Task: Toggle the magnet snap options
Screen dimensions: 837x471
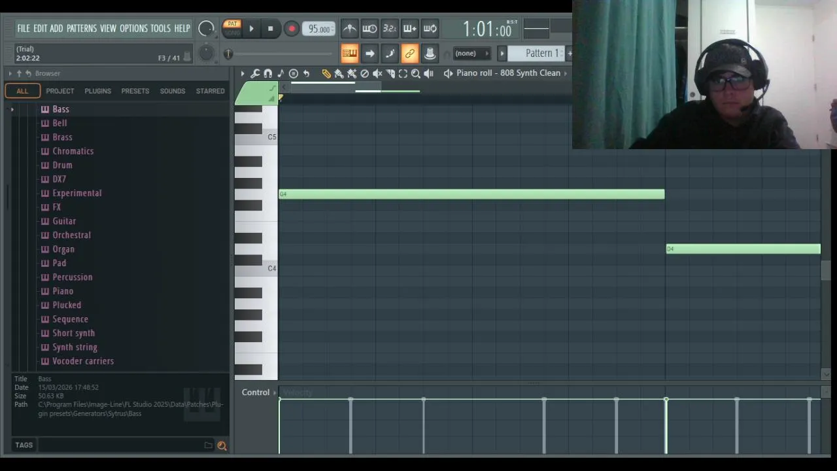Action: click(267, 73)
